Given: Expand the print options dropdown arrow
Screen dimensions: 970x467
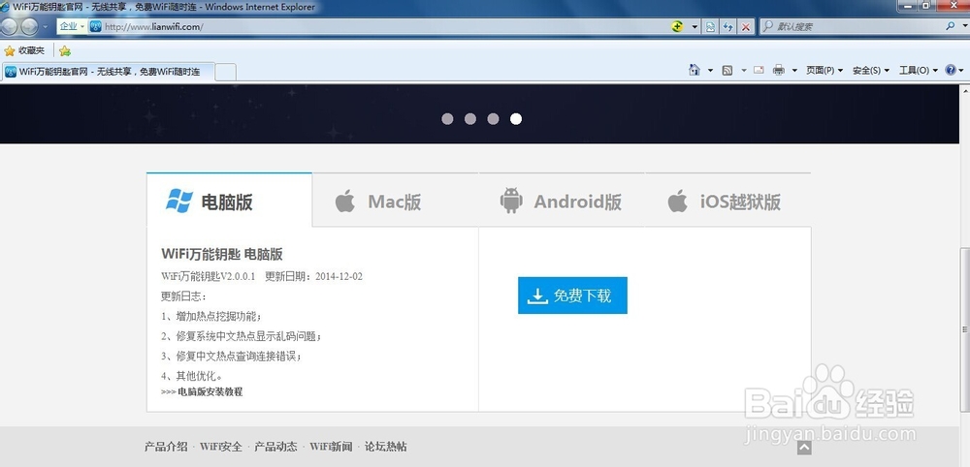Looking at the screenshot, I should 794,71.
